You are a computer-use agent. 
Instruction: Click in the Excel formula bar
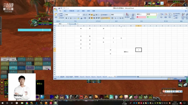click(132, 24)
